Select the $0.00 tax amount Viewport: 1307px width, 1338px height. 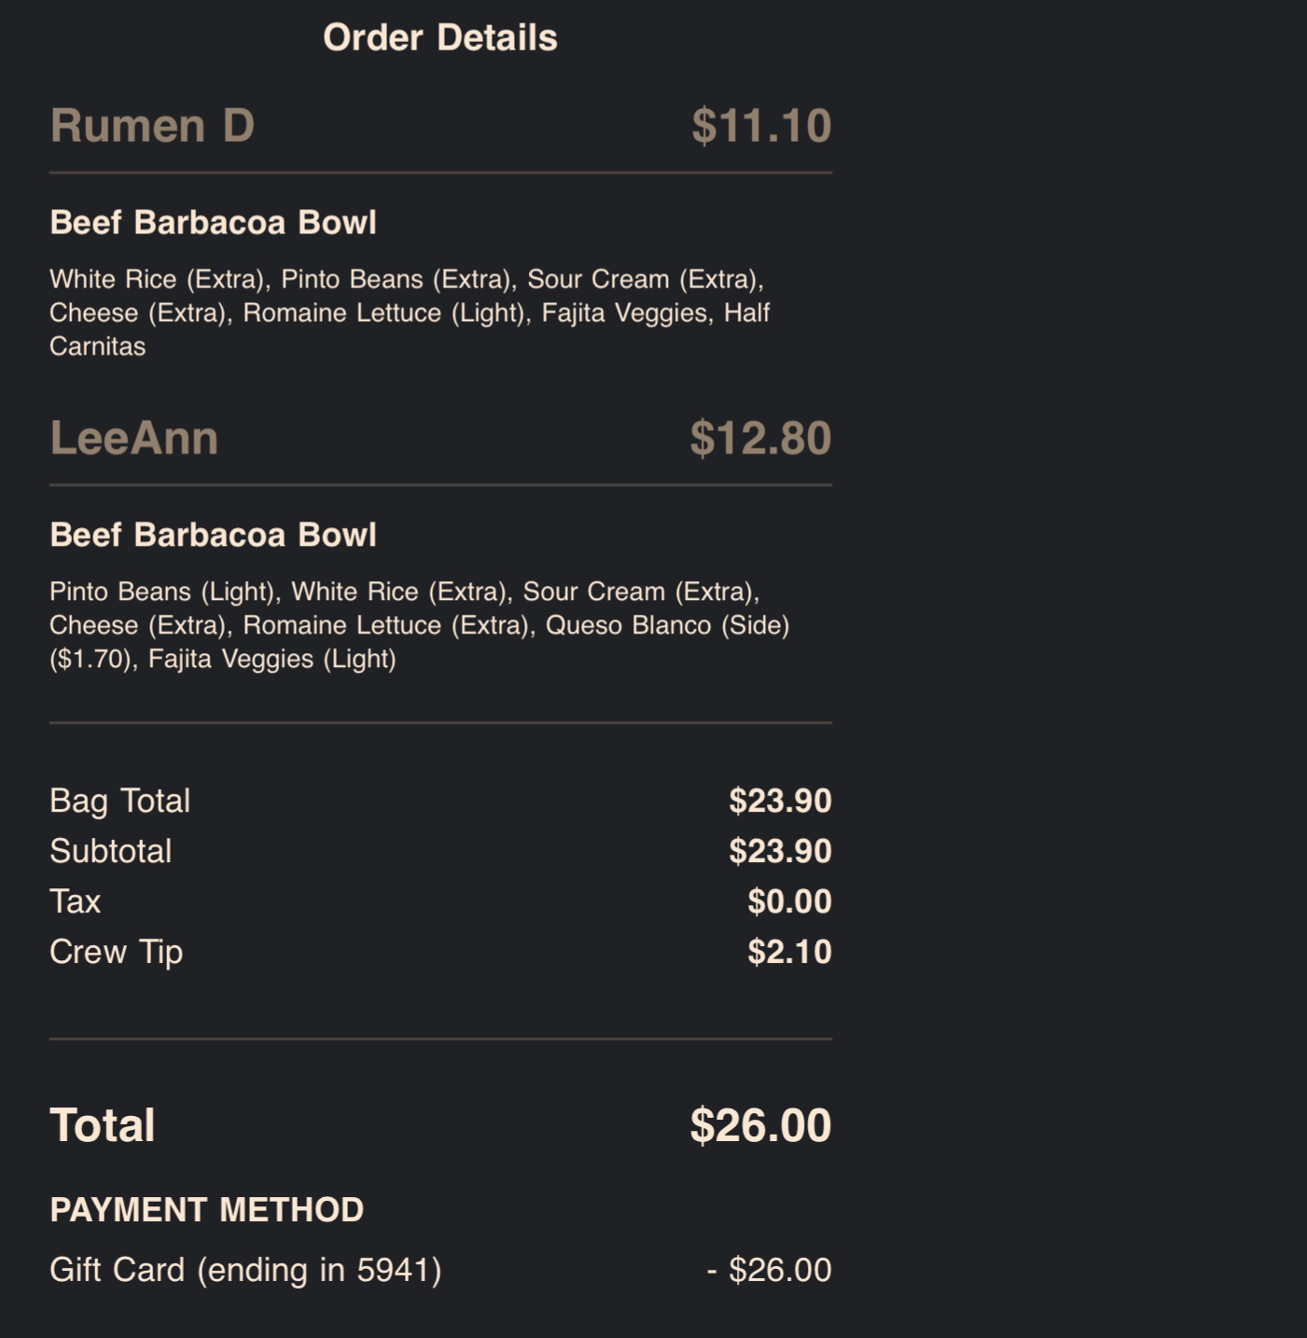pos(789,902)
